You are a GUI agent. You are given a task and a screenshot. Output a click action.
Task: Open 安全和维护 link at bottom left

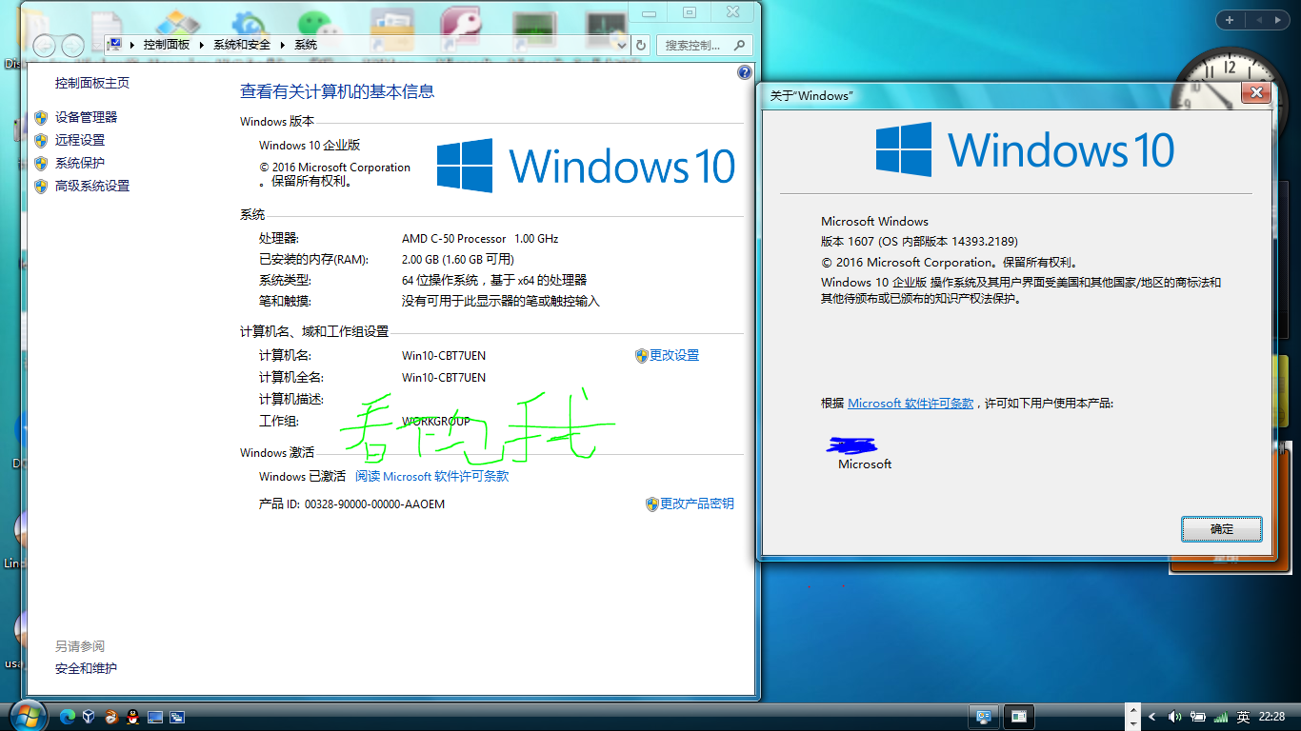(86, 668)
